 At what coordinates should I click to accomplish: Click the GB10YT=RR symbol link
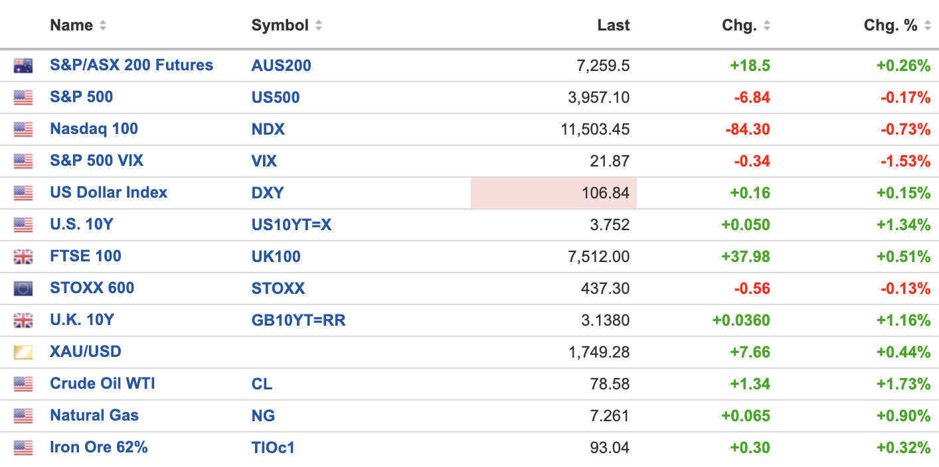(299, 320)
